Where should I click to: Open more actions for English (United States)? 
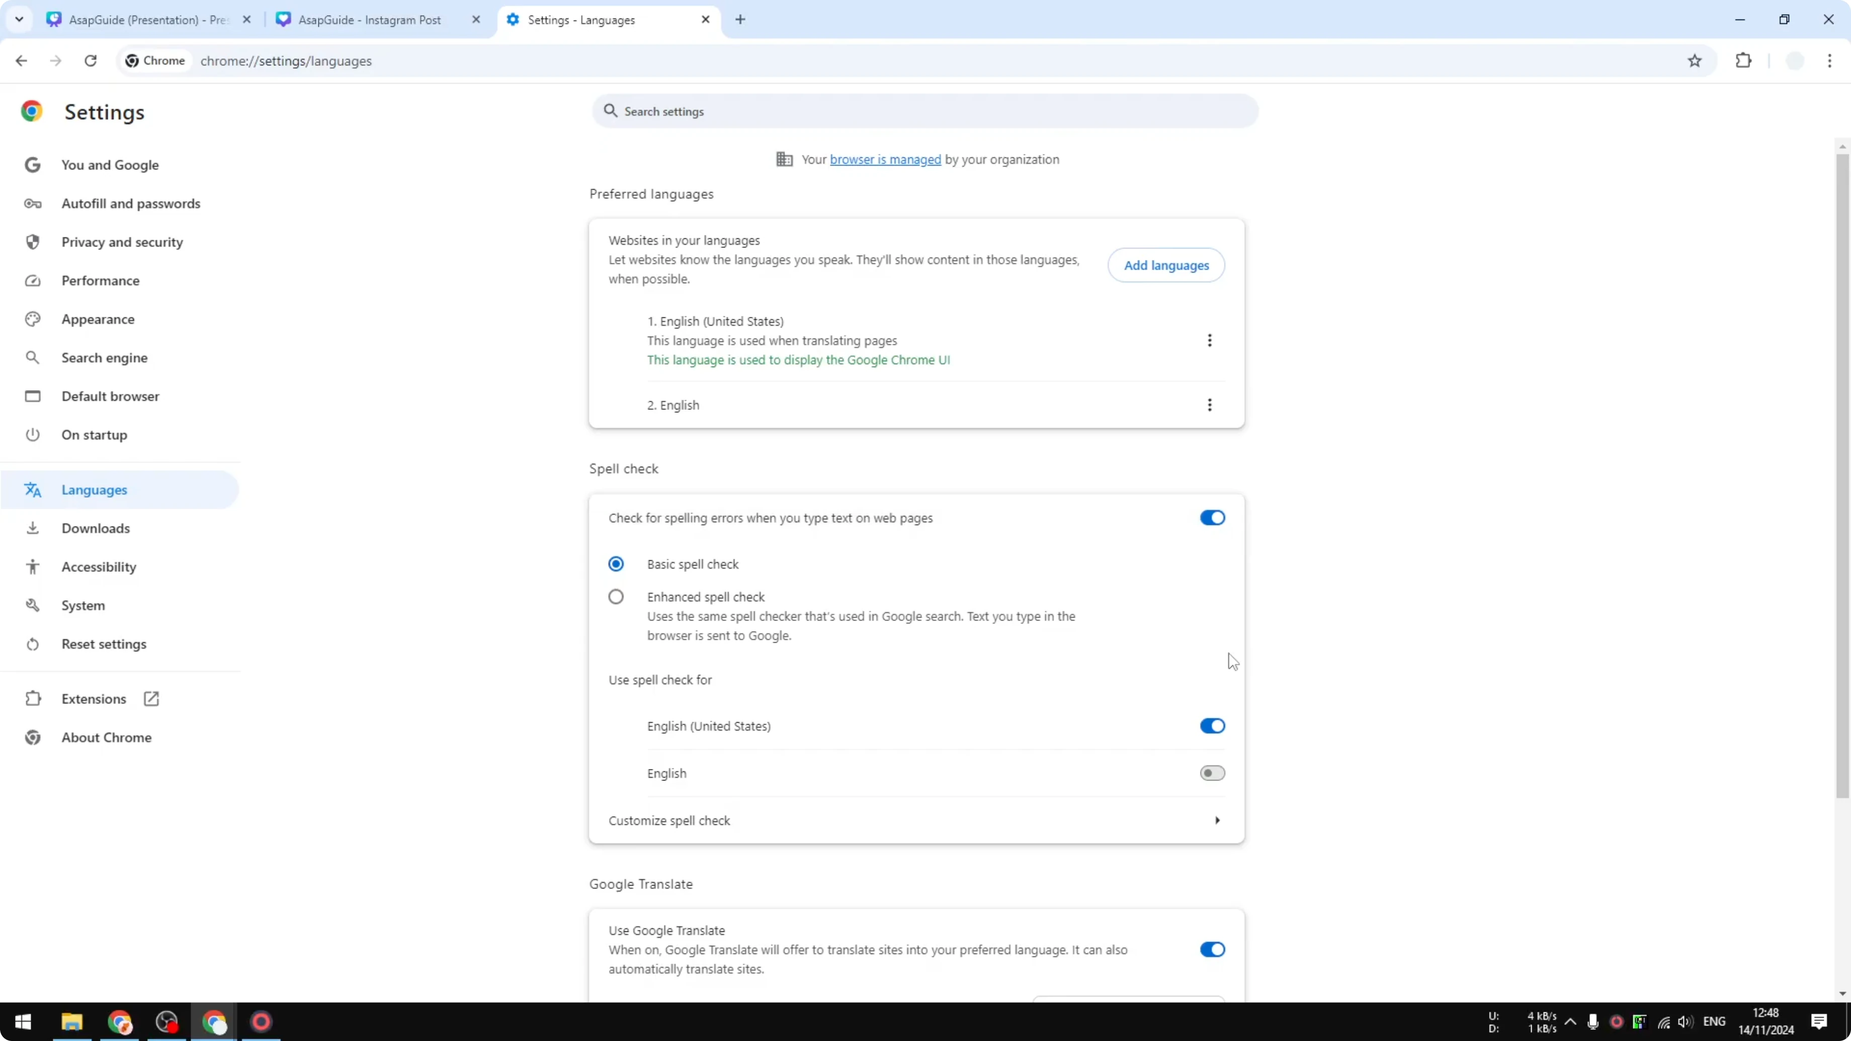coord(1209,340)
